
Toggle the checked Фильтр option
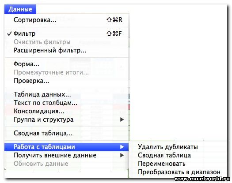[x=67, y=34]
